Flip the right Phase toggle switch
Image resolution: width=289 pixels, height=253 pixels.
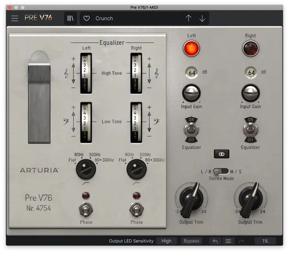tap(137, 210)
